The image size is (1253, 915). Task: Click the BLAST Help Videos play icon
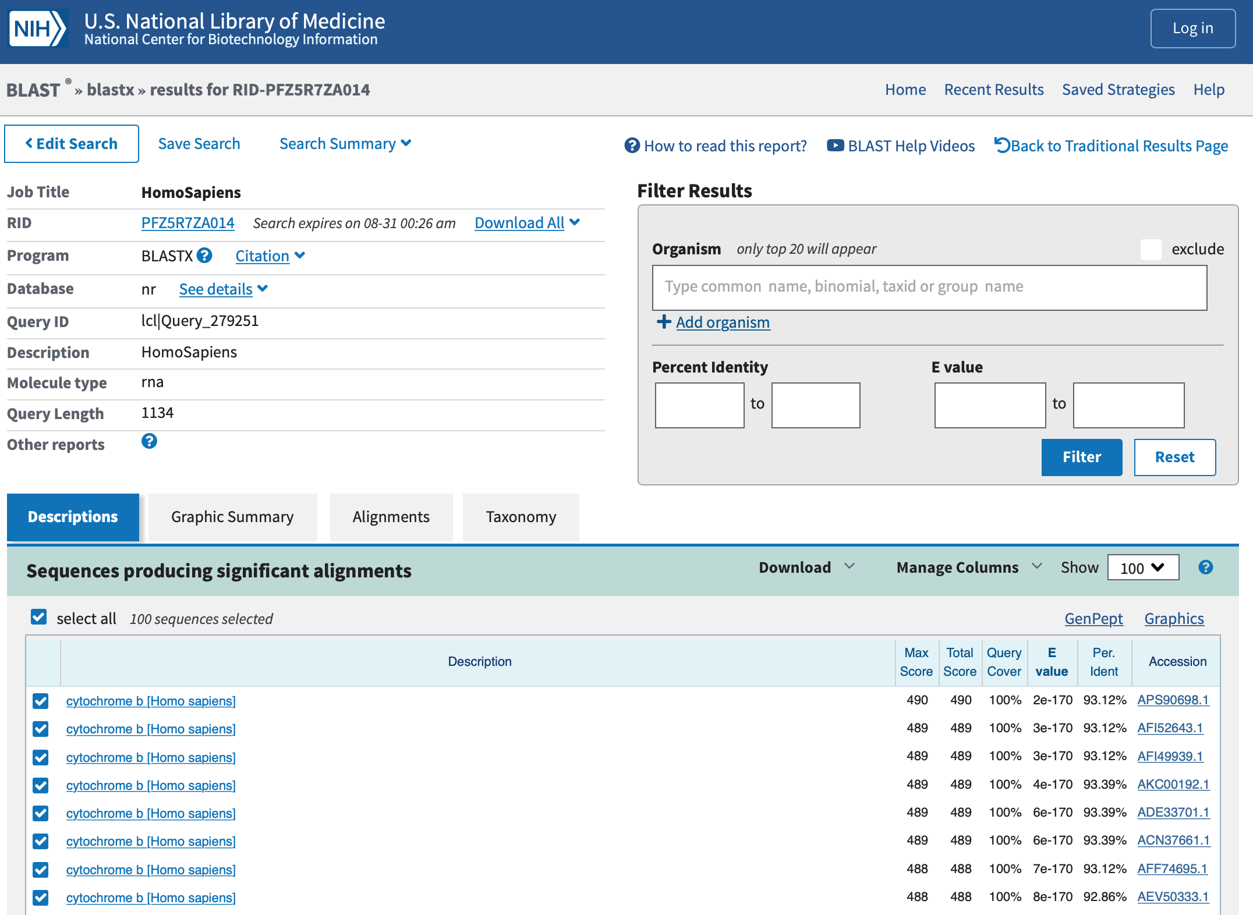pos(836,146)
